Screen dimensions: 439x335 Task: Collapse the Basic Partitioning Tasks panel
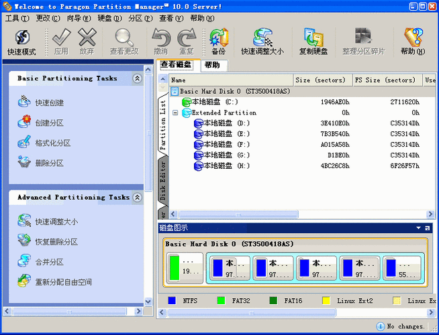click(x=137, y=78)
